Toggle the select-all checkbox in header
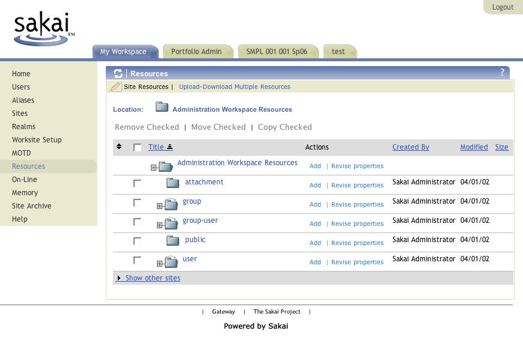This screenshot has height=337, width=523. pos(137,147)
